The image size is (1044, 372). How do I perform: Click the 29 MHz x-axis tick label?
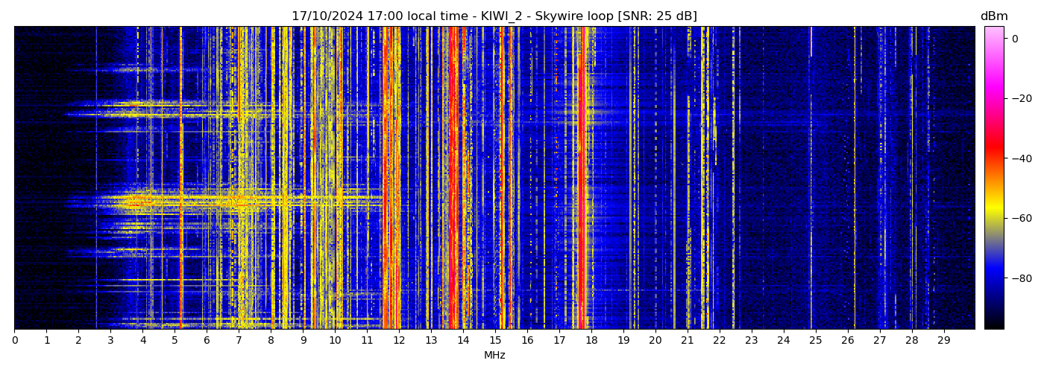pos(943,341)
